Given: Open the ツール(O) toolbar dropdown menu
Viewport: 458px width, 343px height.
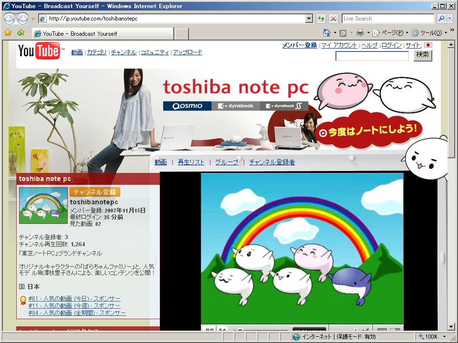Looking at the screenshot, I should (x=429, y=33).
